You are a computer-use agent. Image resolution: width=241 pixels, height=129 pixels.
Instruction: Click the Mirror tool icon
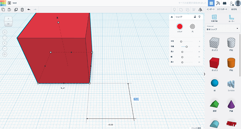(200, 9)
